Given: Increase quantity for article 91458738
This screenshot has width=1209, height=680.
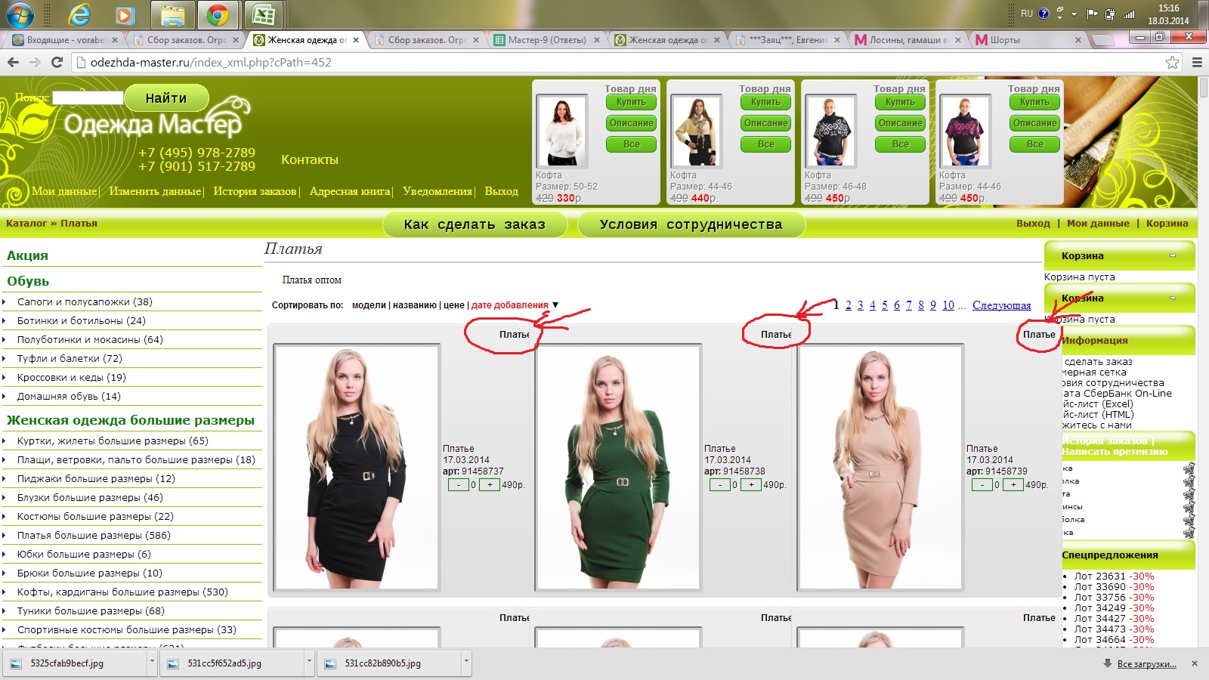Looking at the screenshot, I should click(751, 485).
